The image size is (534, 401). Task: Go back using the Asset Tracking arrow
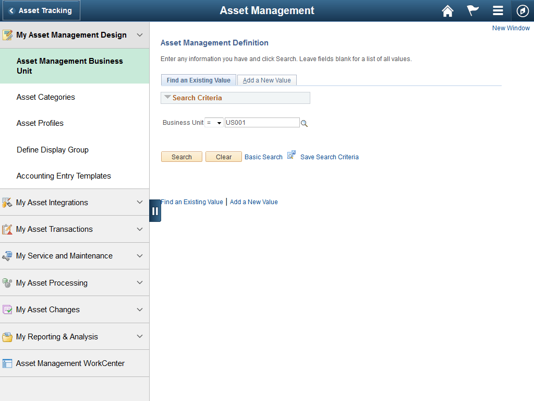(x=11, y=10)
